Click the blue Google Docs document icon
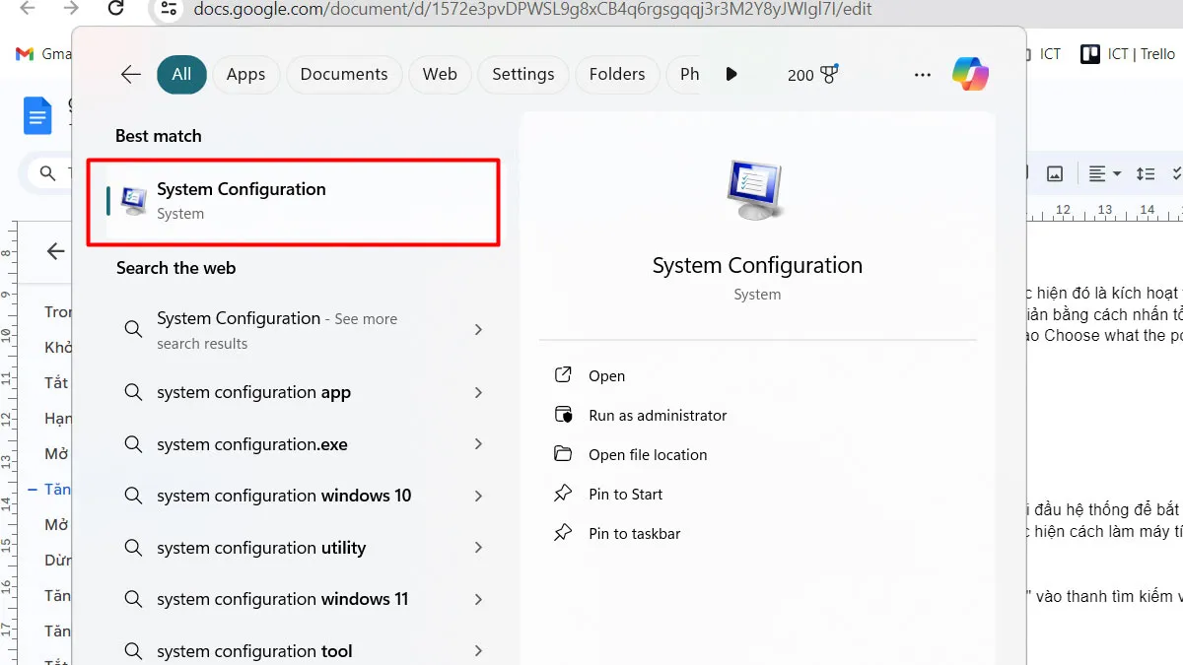 pos(36,115)
